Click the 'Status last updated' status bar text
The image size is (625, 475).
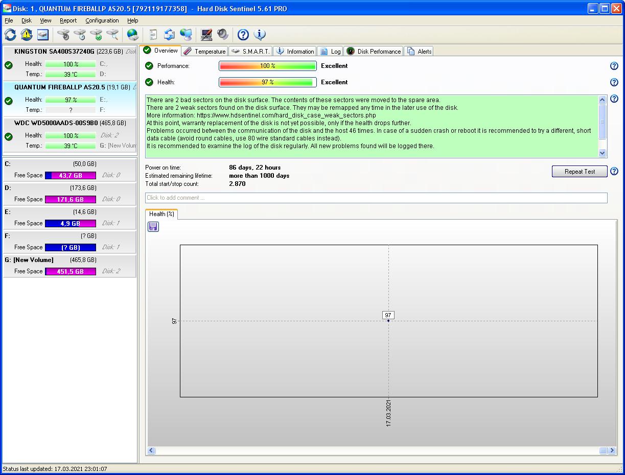(x=55, y=468)
